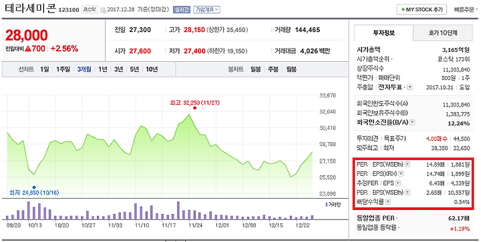Viewport: 481px width, 242px height.
Task: Click the 투자의견 value 4.00매수
Action: coord(436,139)
